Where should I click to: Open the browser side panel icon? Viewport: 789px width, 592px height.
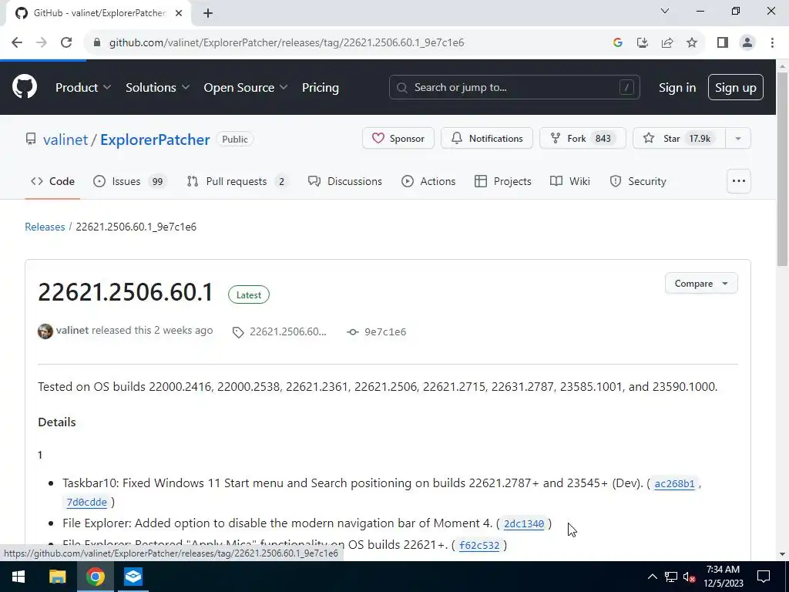tap(723, 42)
